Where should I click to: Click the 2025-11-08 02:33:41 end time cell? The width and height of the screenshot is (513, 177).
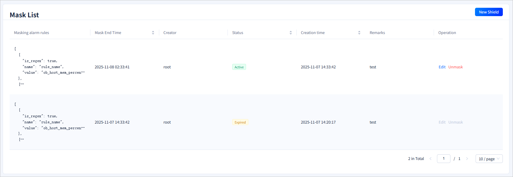pos(112,67)
